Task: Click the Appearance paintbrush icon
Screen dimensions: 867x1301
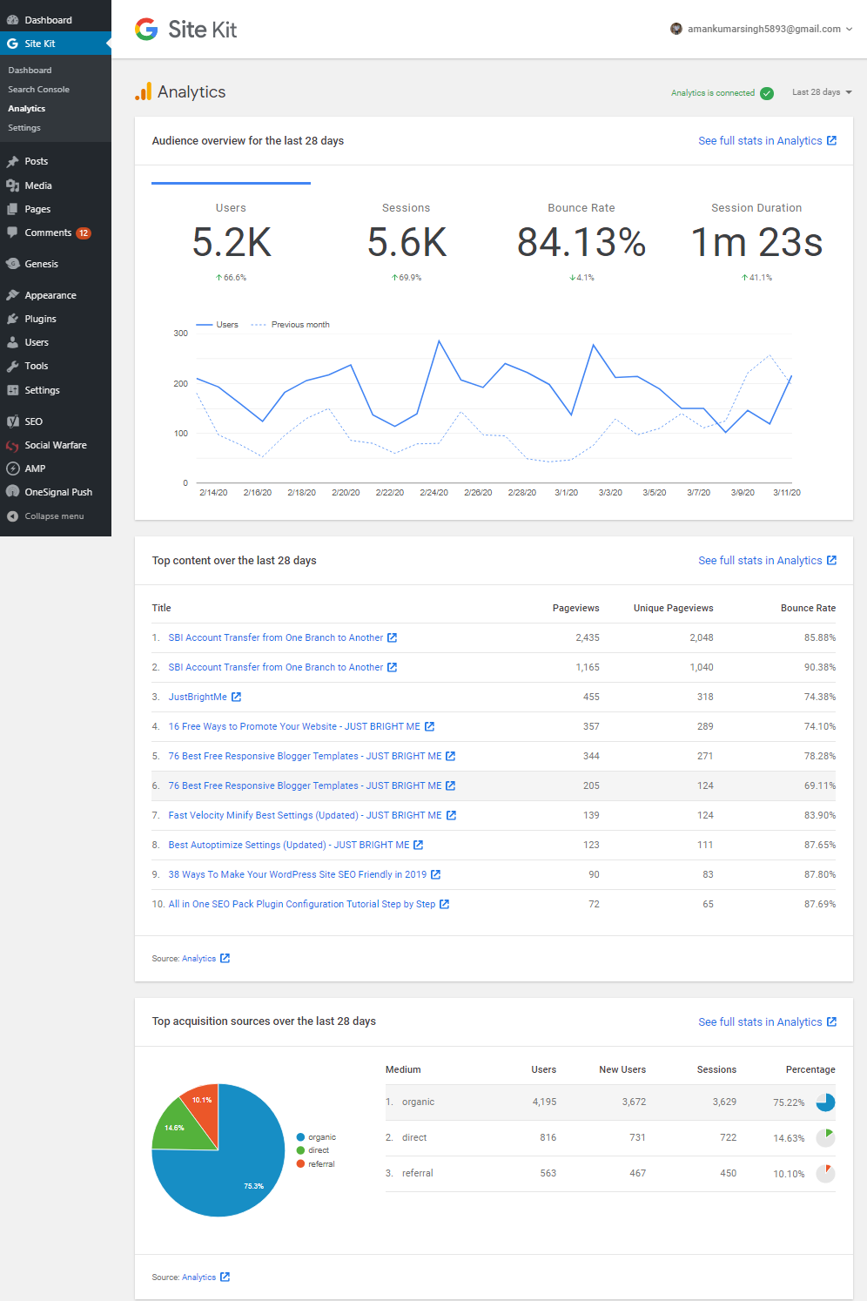Action: (x=12, y=295)
